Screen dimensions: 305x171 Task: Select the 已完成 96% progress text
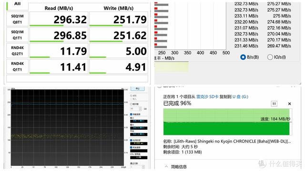[x=177, y=103]
